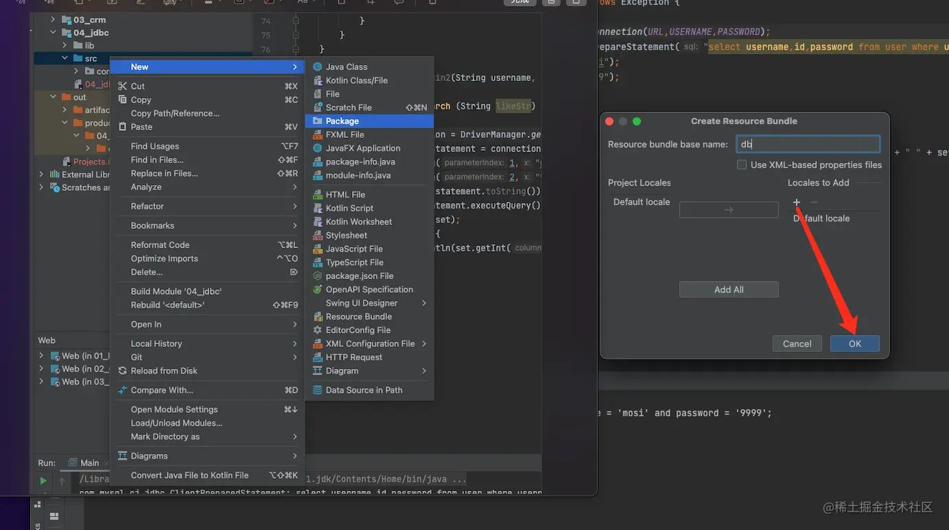The height and width of the screenshot is (530, 949).
Task: Click the OpenAPI Specification icon
Action: pyautogui.click(x=318, y=289)
